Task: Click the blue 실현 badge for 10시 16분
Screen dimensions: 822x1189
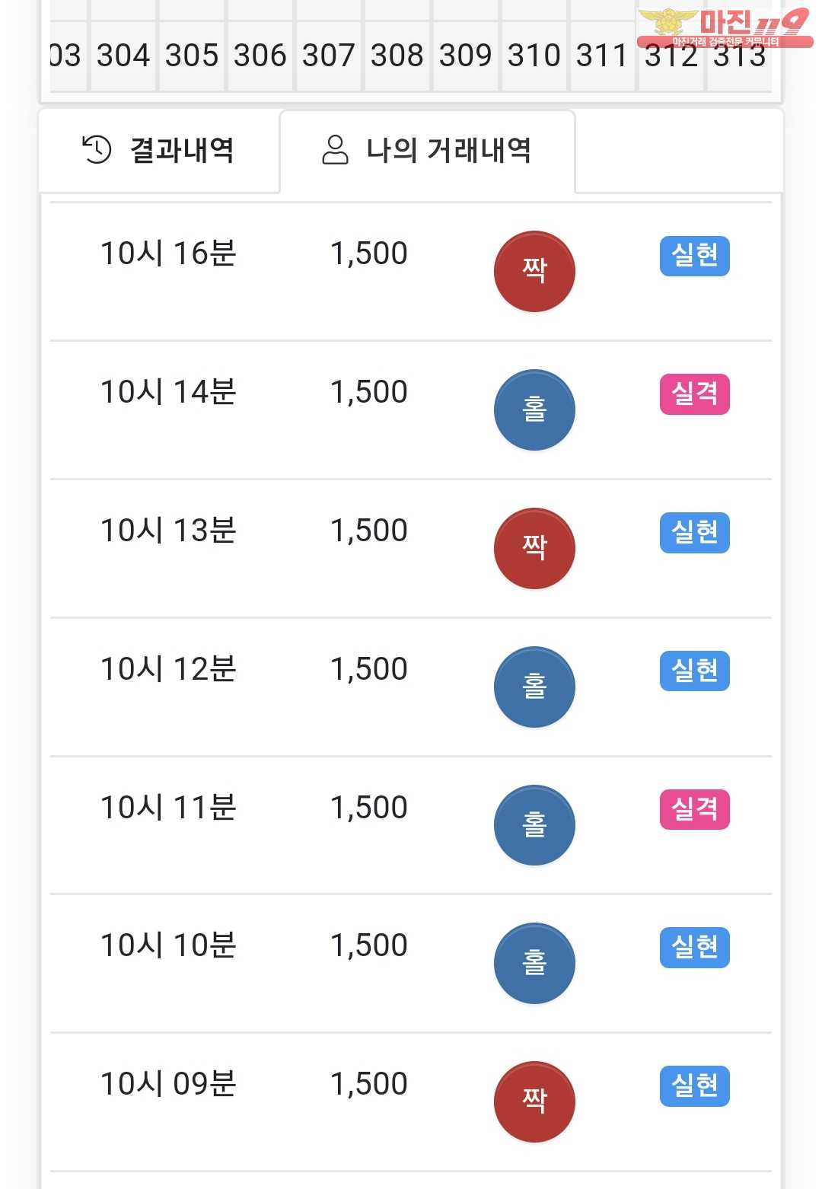Action: 694,256
